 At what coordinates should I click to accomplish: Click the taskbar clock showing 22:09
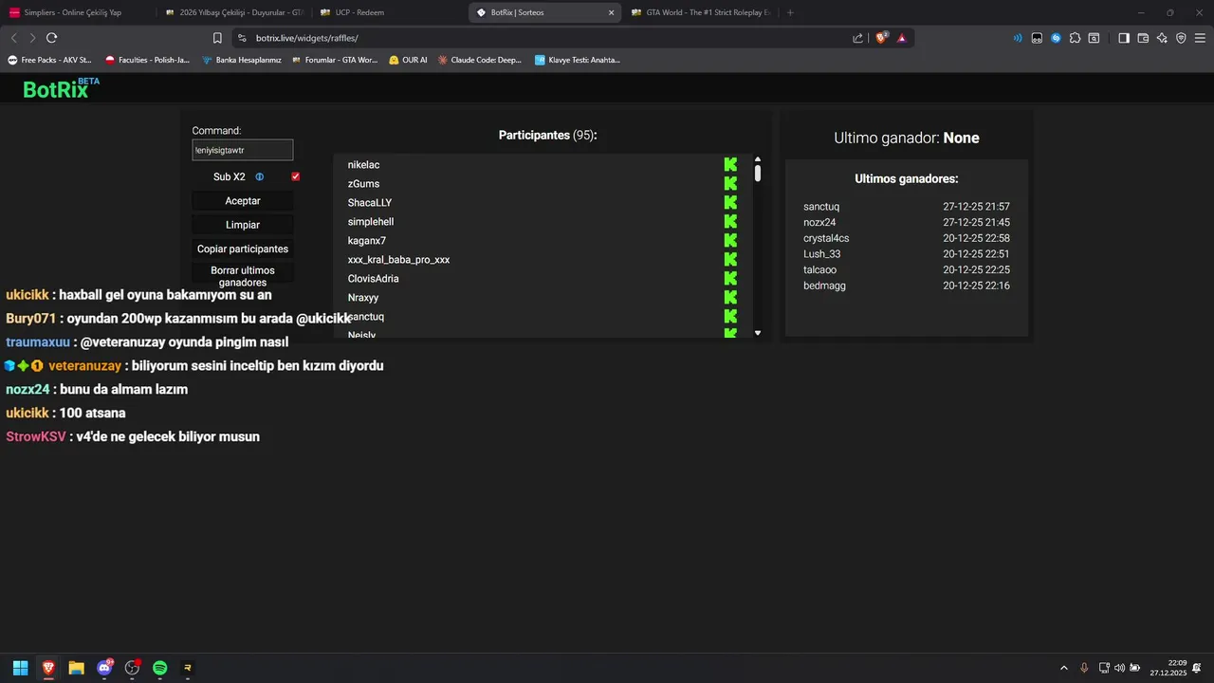pos(1168,668)
